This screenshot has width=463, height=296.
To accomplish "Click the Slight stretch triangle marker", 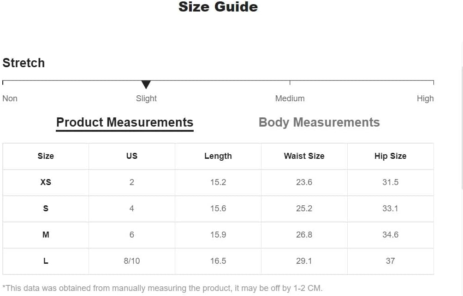I will (146, 84).
